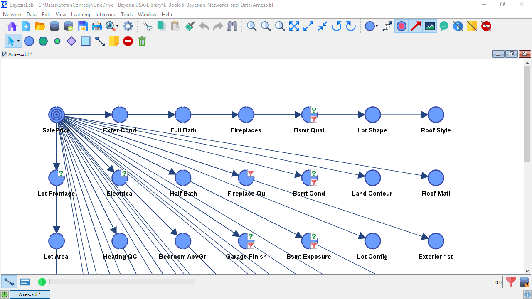Toggle the crossed-out red forbidden icon
532x299 pixels.
tap(486, 27)
